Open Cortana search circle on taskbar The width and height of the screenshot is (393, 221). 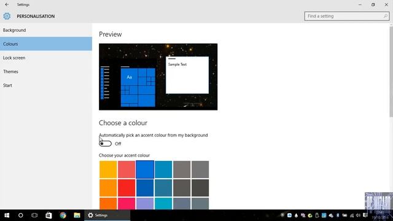click(x=20, y=215)
